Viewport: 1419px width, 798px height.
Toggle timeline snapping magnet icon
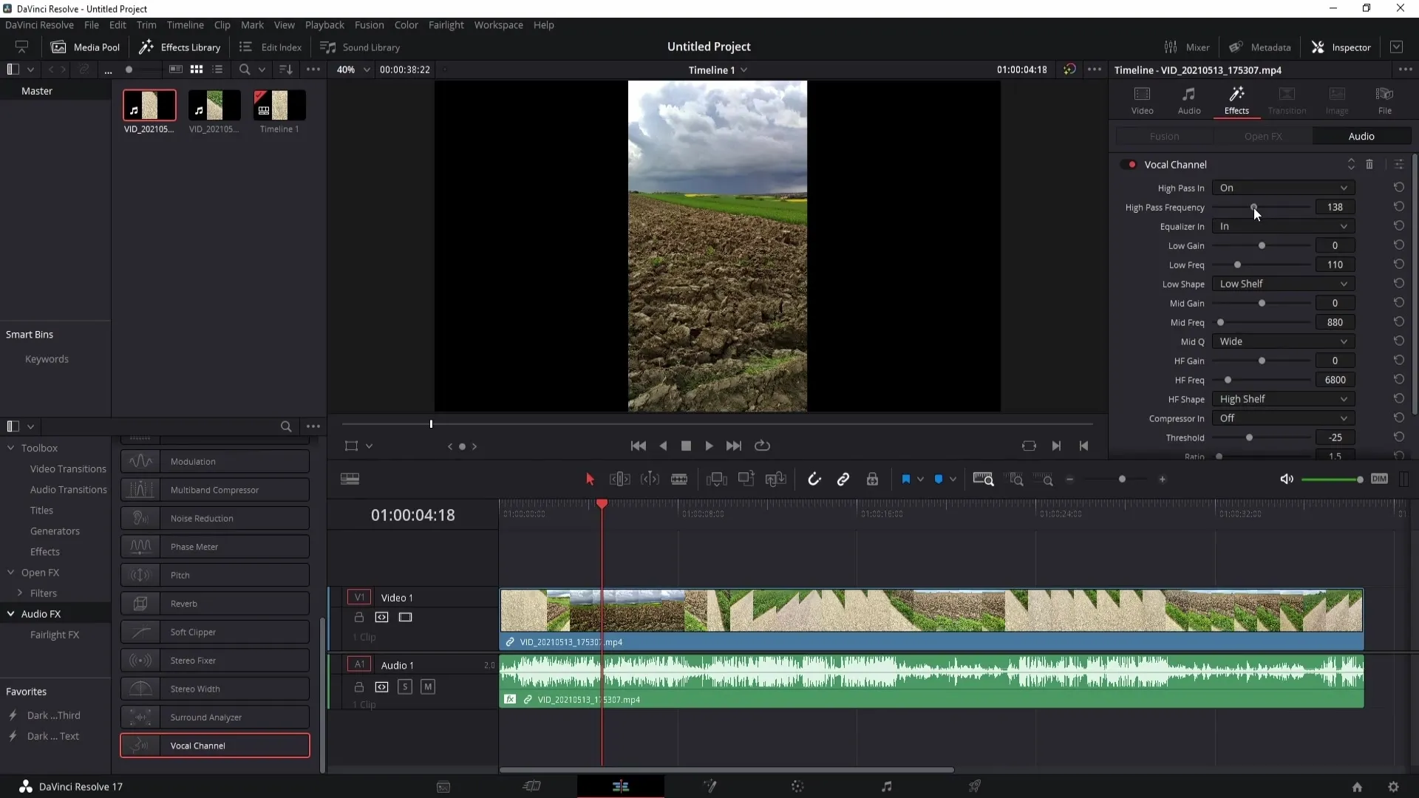pyautogui.click(x=814, y=480)
